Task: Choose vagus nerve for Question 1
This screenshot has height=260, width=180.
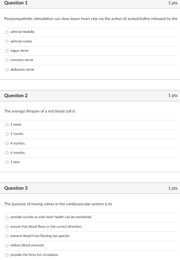Action: coord(7,51)
